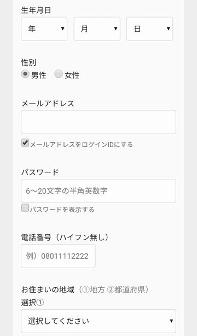The image size is (197, 336).
Task: Click the 生年月日 heading label
Action: (x=36, y=10)
